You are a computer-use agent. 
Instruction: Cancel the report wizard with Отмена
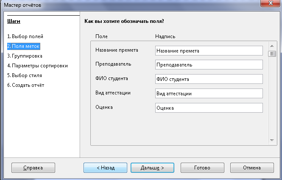click(x=252, y=168)
